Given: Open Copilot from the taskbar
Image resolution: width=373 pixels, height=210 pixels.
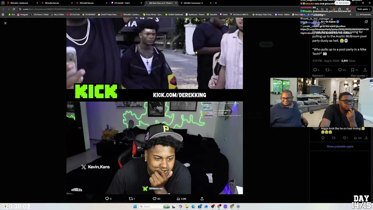Looking at the screenshot, I should pyautogui.click(x=180, y=206).
